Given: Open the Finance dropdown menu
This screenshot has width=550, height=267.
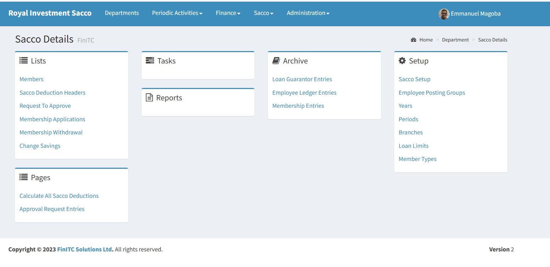Looking at the screenshot, I should pos(228,13).
